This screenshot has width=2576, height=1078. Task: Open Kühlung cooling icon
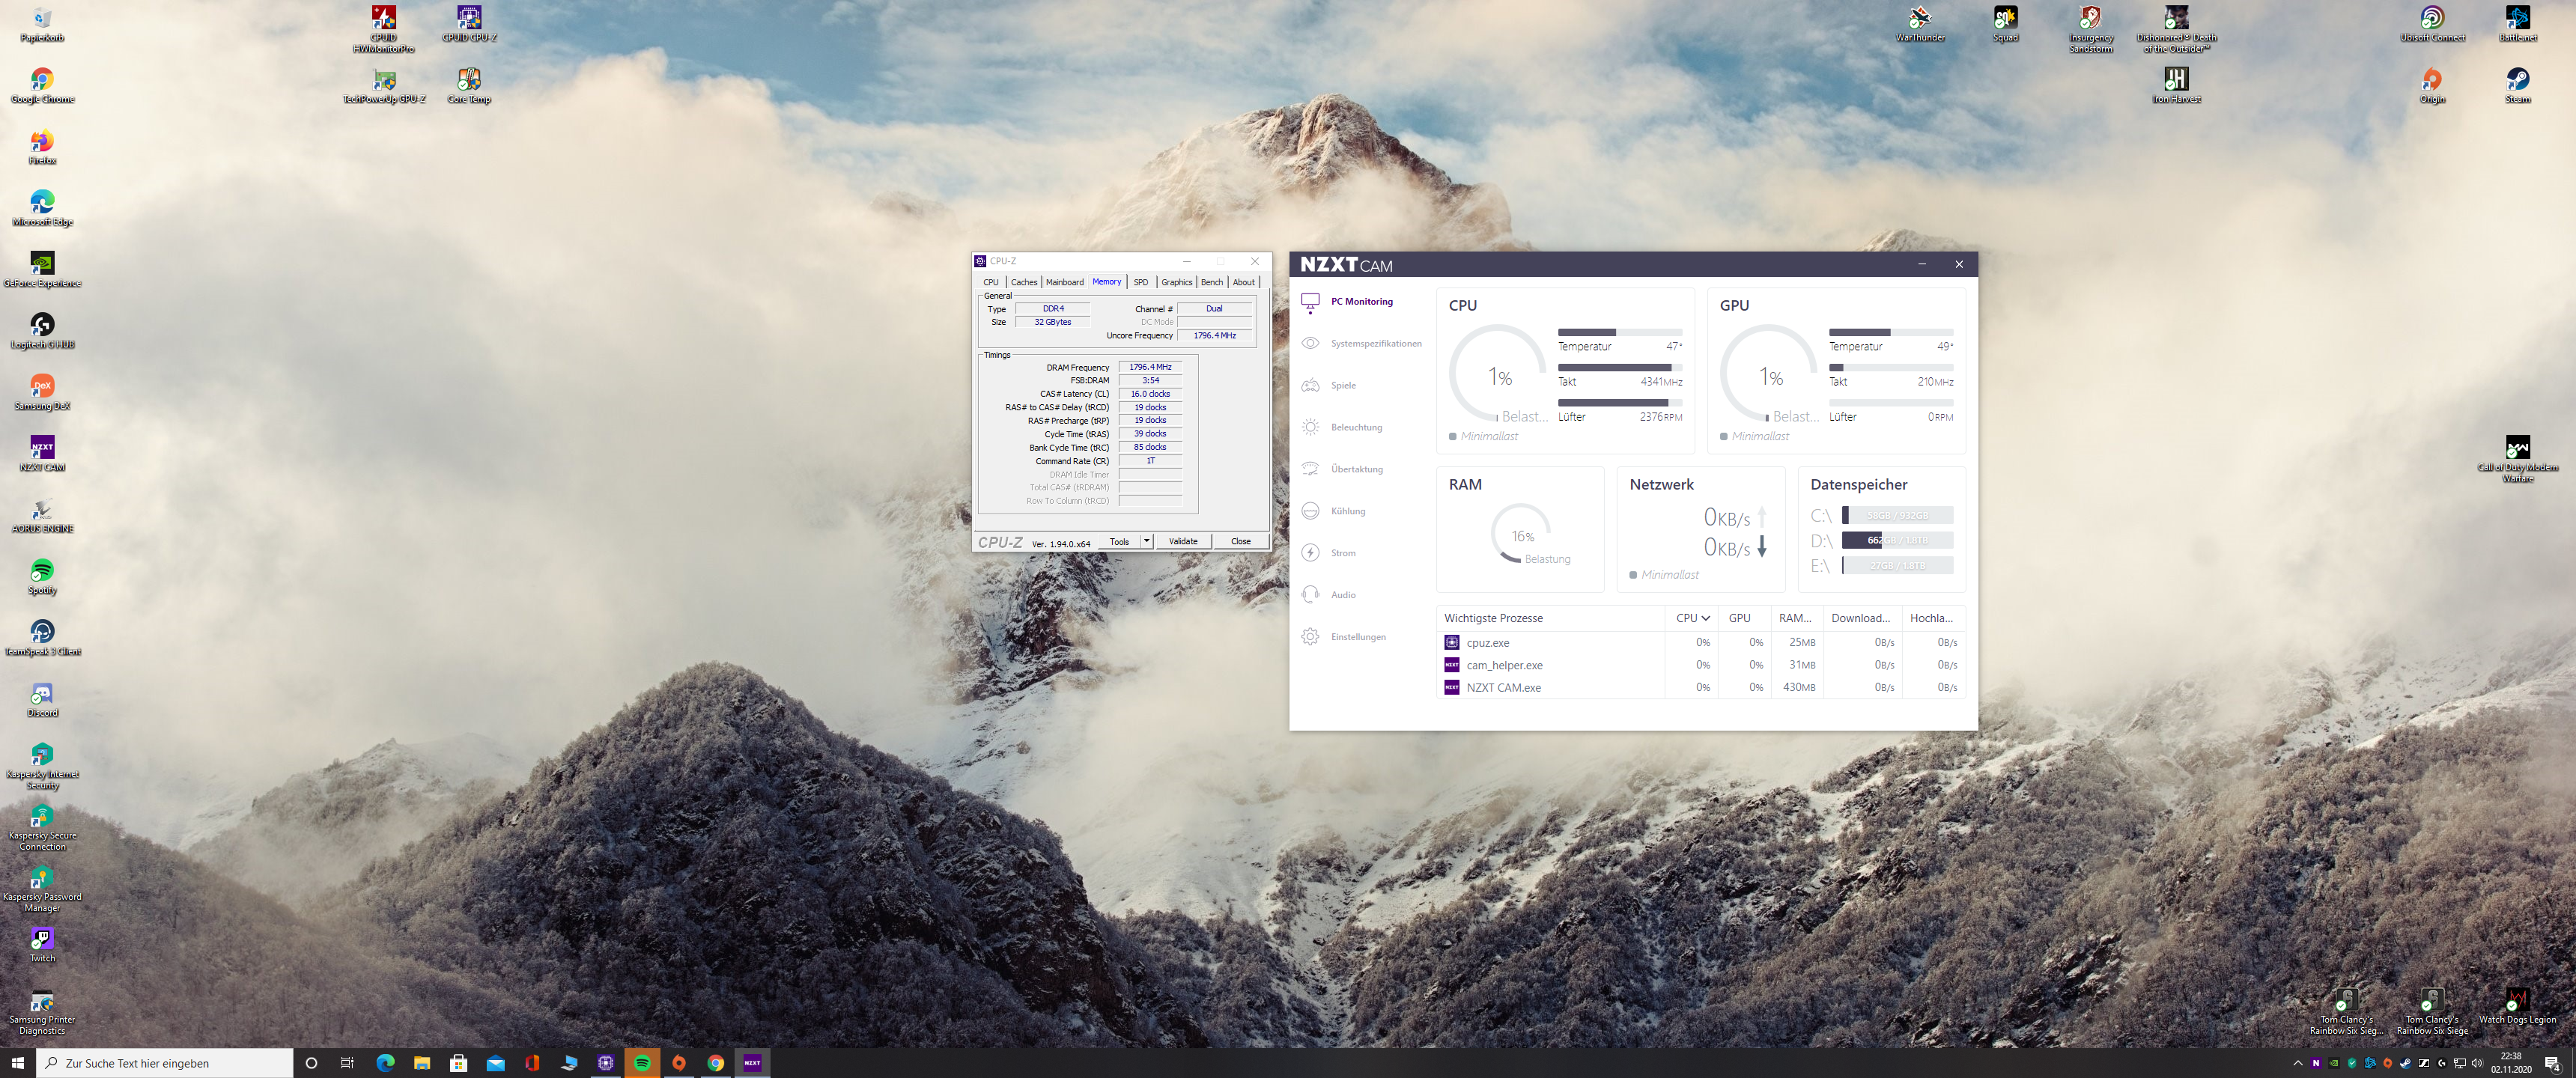point(1310,511)
